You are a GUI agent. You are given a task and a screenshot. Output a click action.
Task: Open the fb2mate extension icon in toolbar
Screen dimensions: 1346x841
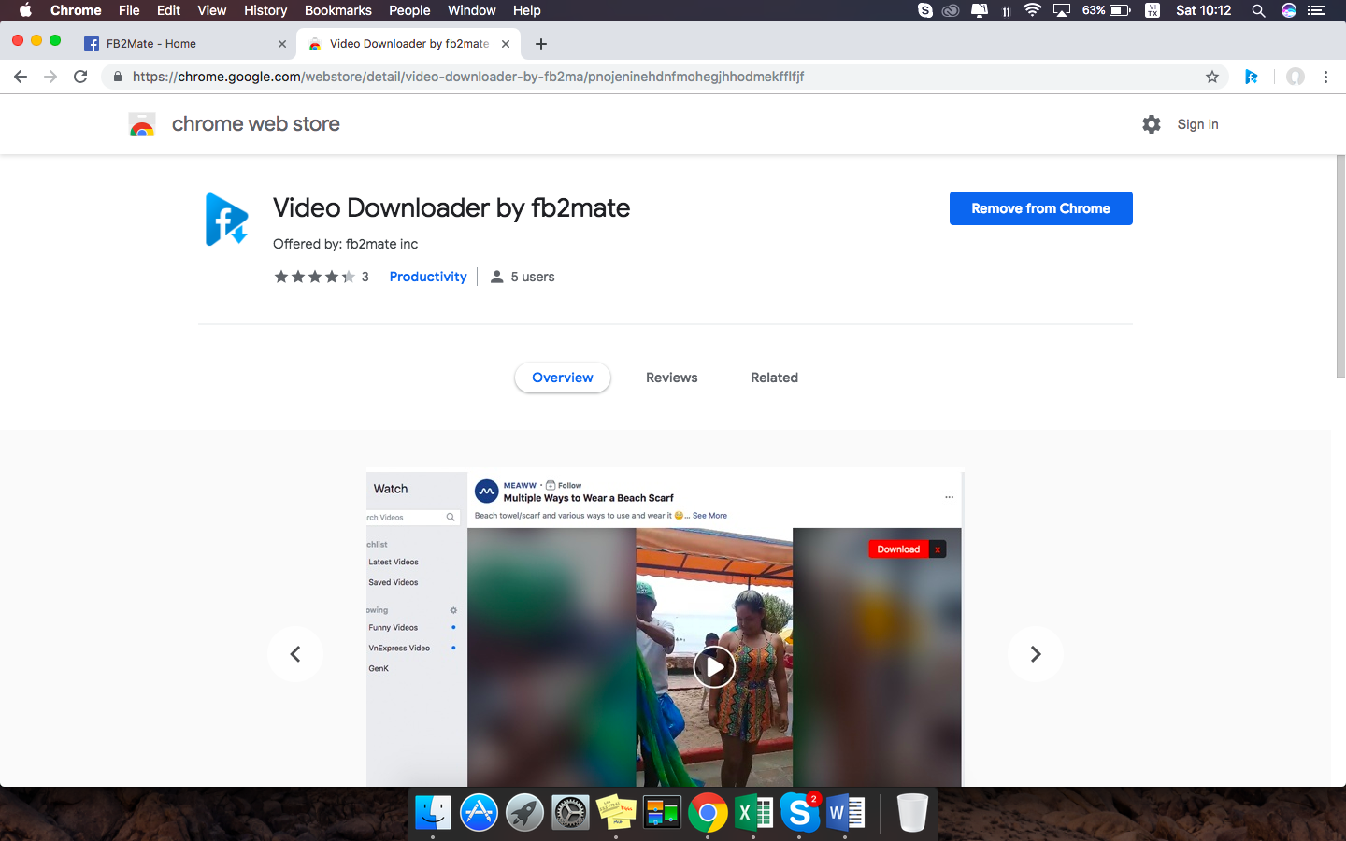[x=1251, y=77]
